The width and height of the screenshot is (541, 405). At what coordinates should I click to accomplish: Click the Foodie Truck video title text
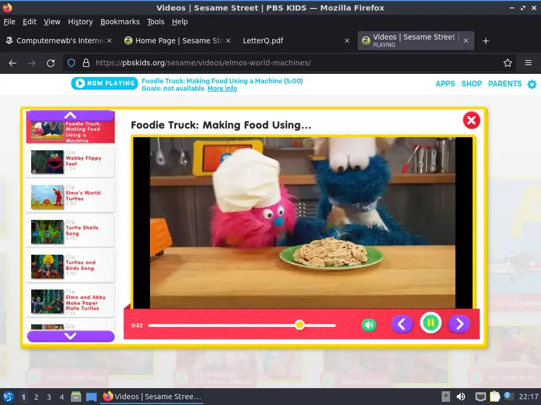(x=221, y=125)
